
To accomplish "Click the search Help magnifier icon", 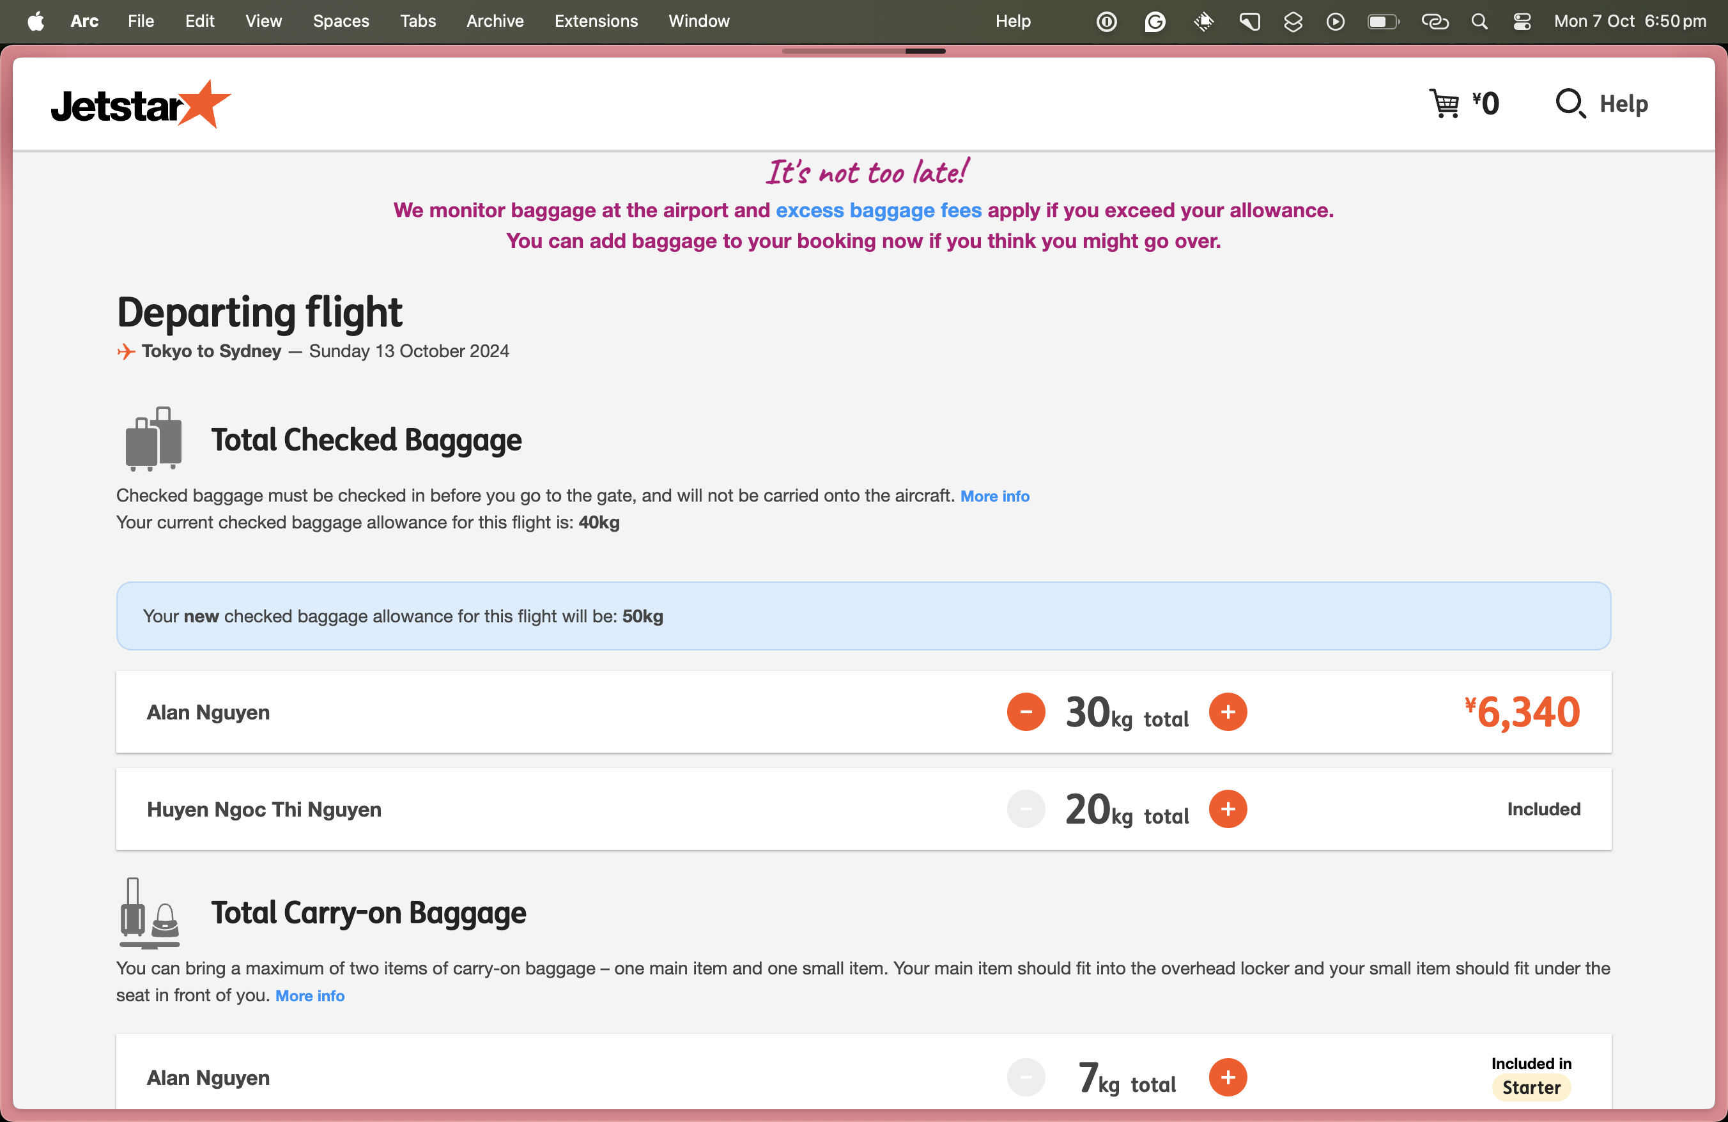I will point(1570,104).
